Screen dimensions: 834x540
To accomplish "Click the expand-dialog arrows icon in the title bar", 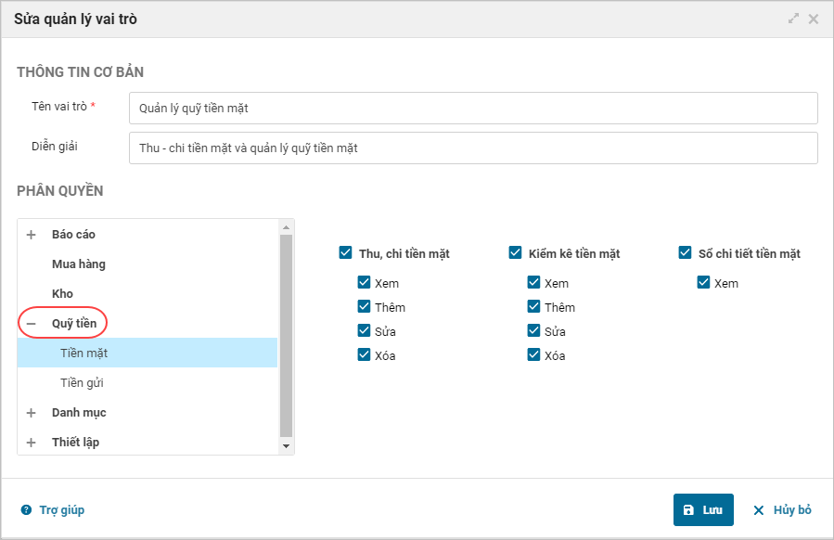I will point(794,19).
